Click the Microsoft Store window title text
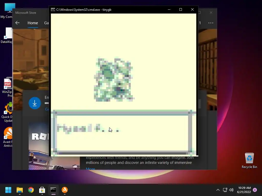The width and height of the screenshot is (262, 196). pos(26,13)
